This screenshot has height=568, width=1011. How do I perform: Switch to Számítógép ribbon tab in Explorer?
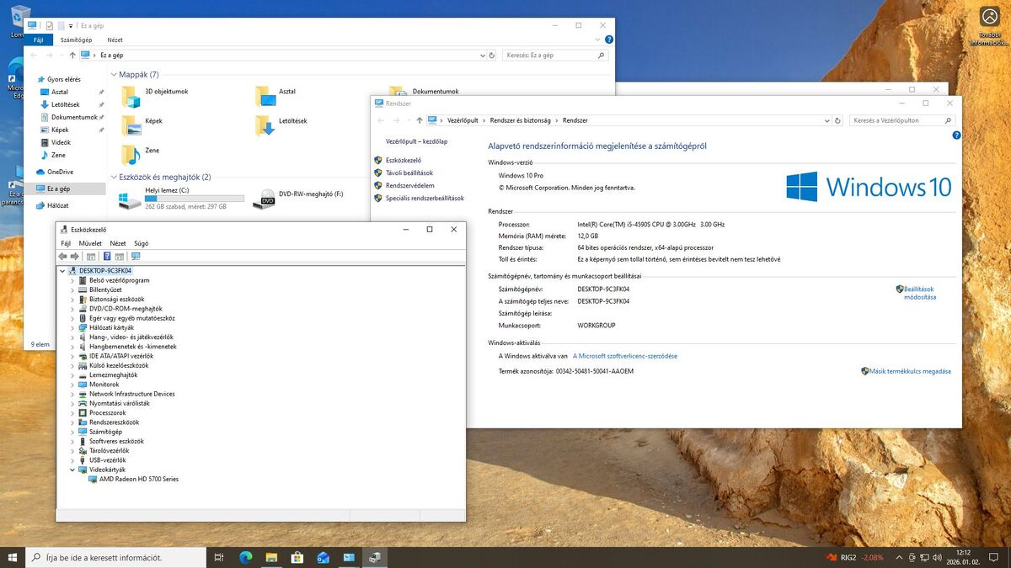coord(76,40)
